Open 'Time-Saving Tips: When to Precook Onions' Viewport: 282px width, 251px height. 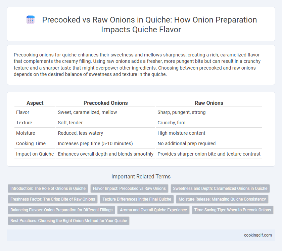coord(233,210)
